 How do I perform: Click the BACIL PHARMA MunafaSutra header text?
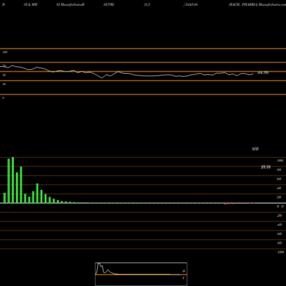257,5
